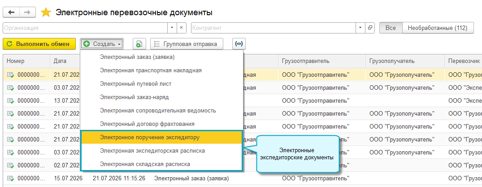Sort by the Номер column header
This screenshot has width=482, height=187.
pos(26,61)
